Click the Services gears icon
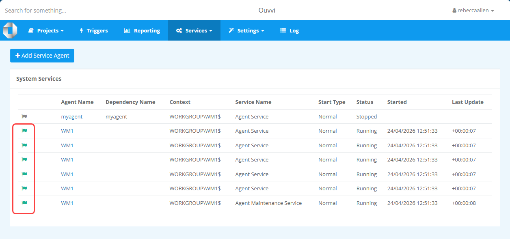The height and width of the screenshot is (239, 510). [179, 30]
